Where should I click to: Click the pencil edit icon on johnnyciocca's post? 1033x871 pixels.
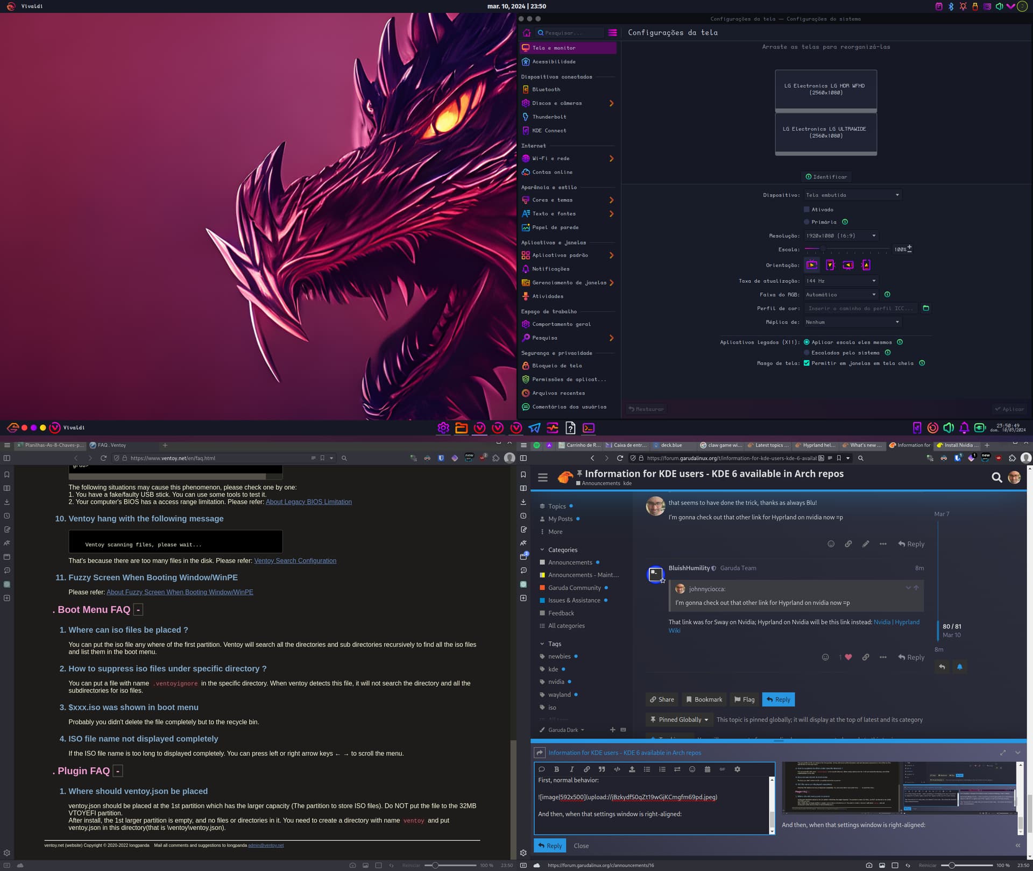pyautogui.click(x=865, y=544)
